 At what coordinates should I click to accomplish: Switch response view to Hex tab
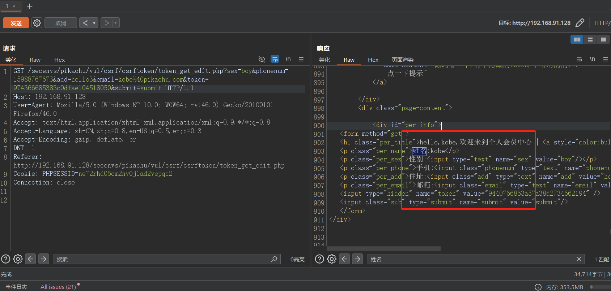[373, 60]
